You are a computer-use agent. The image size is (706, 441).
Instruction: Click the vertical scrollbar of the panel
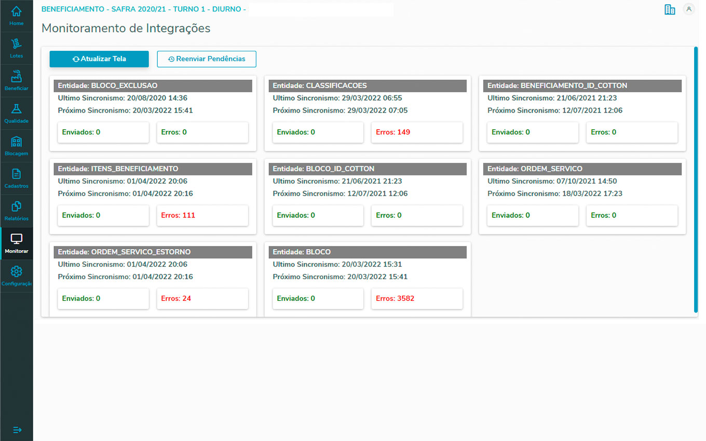click(x=696, y=179)
